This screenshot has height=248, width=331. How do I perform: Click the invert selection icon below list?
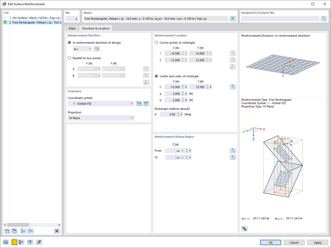[x=31, y=231]
